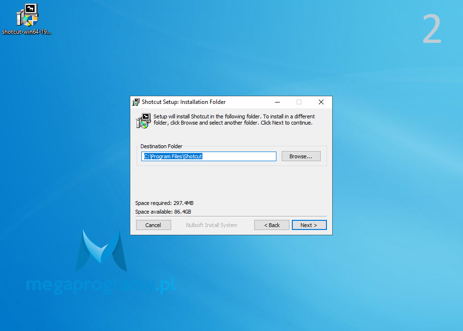
Task: Click the 'Space required: 297.4MB' text
Action: tap(164, 203)
